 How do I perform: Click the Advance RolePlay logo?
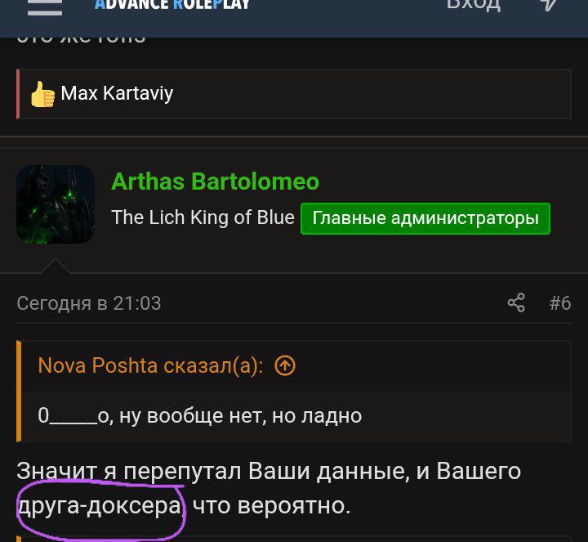pyautogui.click(x=172, y=5)
